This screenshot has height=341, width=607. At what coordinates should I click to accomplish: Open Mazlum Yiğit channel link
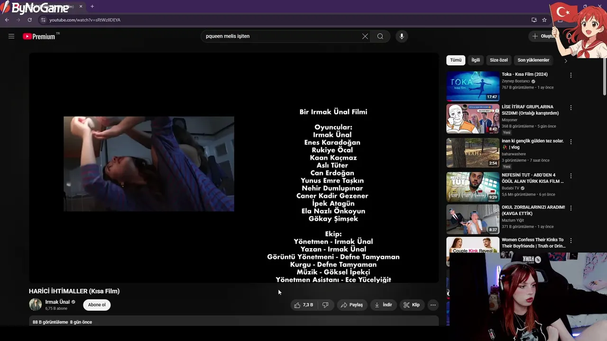click(x=513, y=220)
